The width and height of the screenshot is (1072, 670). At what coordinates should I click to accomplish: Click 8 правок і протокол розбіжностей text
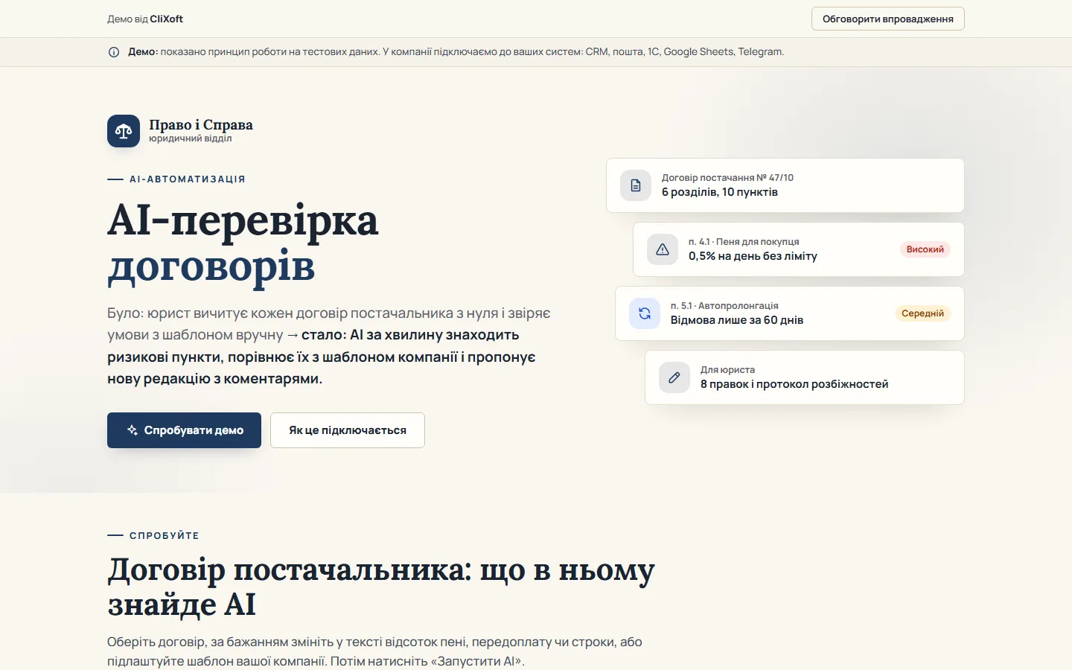[794, 384]
